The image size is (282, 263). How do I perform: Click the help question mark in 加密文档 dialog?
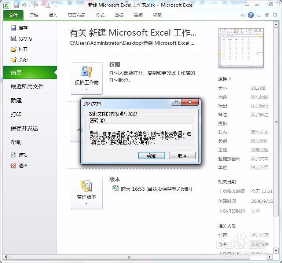pyautogui.click(x=176, y=102)
